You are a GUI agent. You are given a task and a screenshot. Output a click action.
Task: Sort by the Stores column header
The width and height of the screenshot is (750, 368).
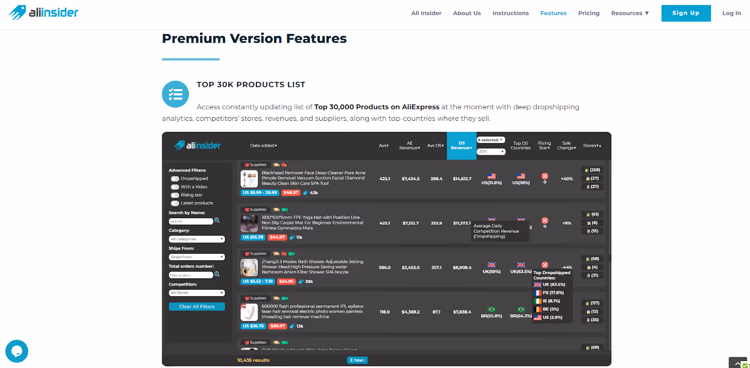(592, 146)
